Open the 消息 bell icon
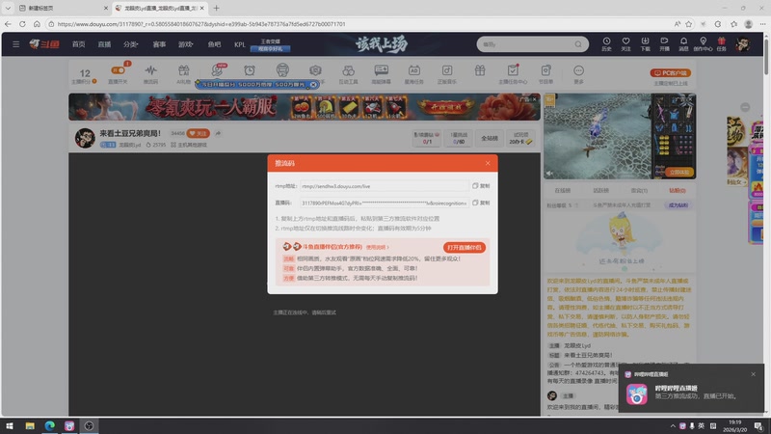 pos(683,43)
